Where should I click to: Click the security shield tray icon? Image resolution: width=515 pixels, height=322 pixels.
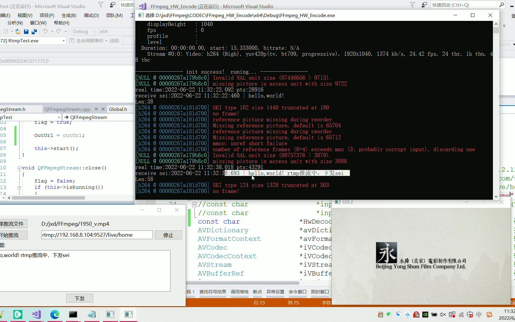[470, 314]
